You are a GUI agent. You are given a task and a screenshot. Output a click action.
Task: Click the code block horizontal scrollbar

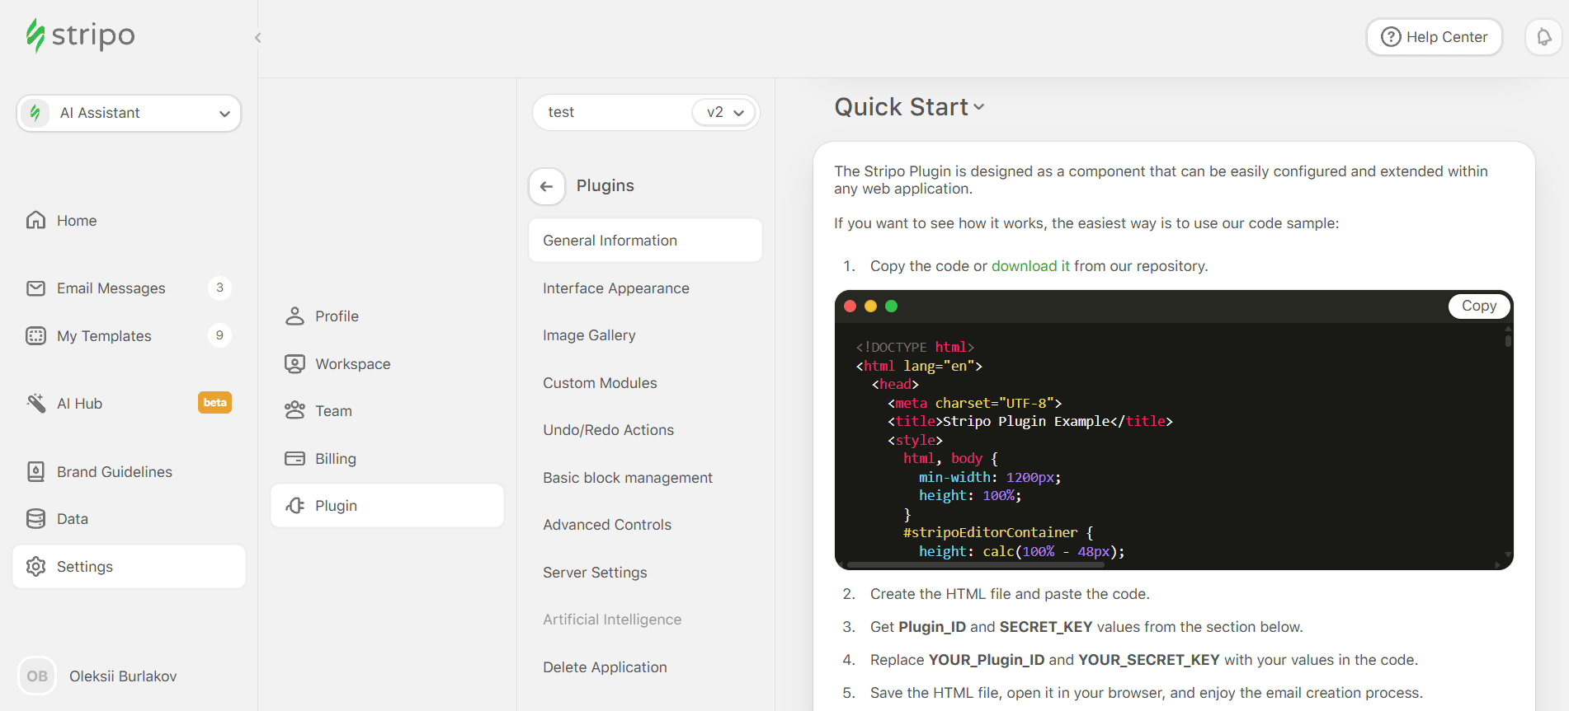pyautogui.click(x=976, y=565)
